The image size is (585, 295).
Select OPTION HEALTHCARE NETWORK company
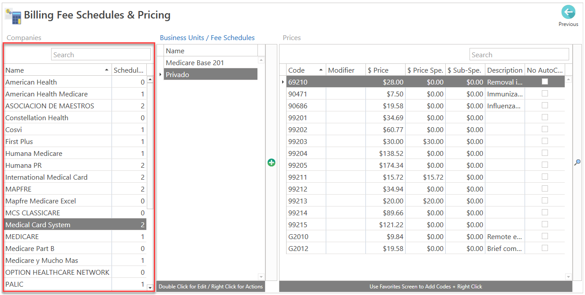pyautogui.click(x=75, y=272)
